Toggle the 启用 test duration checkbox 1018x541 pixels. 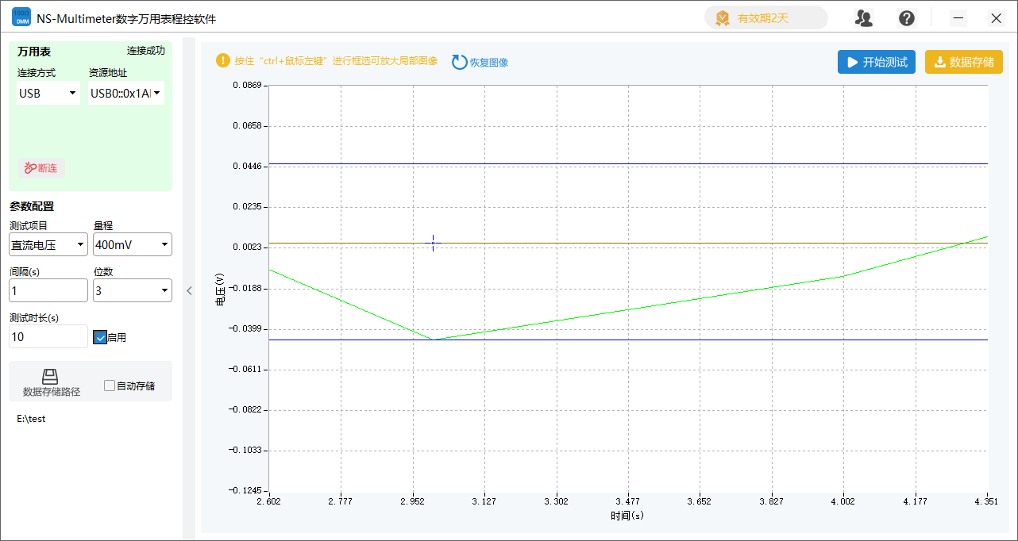(100, 337)
